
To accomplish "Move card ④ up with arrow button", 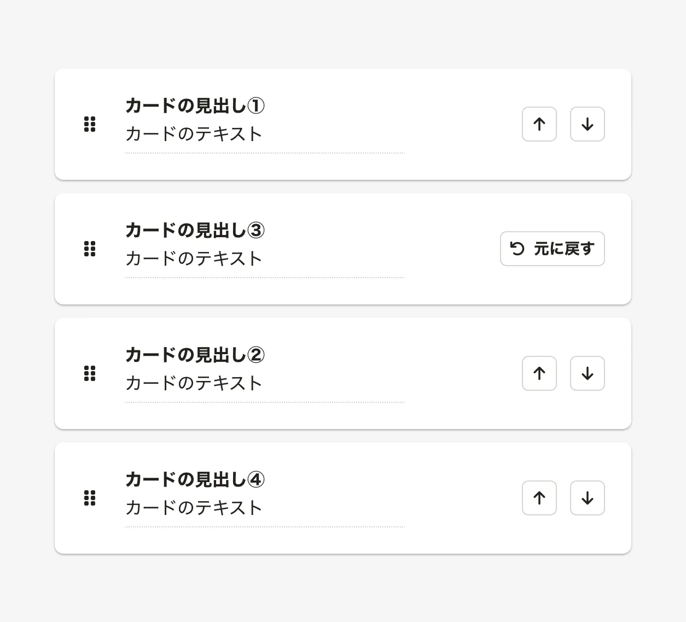I will [x=539, y=498].
